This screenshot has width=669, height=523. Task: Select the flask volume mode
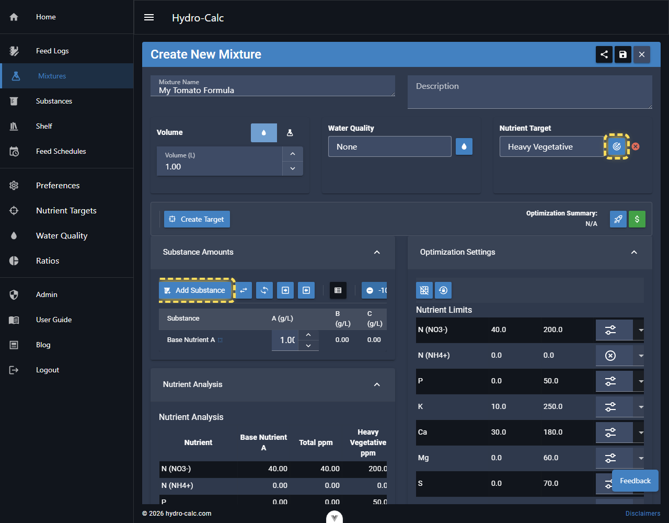290,133
